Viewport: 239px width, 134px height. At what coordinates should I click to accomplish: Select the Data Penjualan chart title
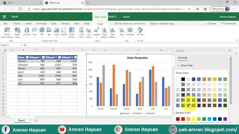[x=137, y=58]
